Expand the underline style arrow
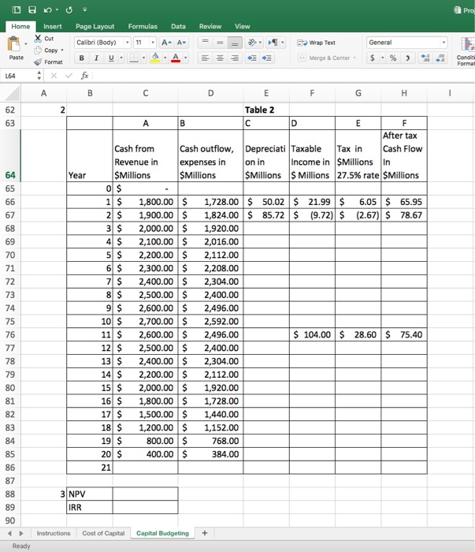The image size is (475, 552). (x=121, y=58)
